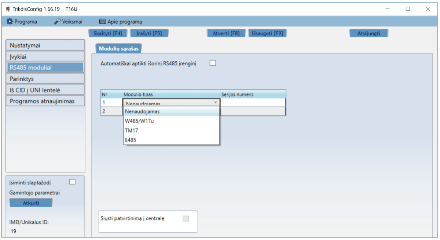Screen dimensions: 440x240
Task: Click row 1 Serijos numeris field
Action: 253,103
